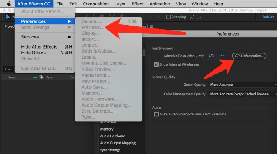
Task: Click the Name column sort arrow
Action: point(35,77)
